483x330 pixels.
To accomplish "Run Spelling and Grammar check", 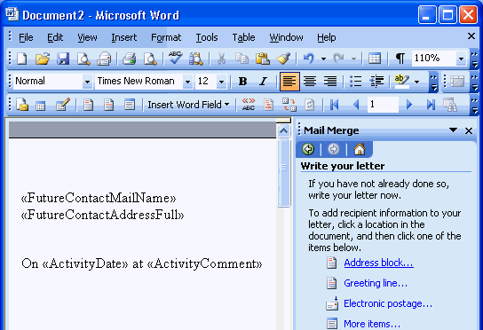I will tap(175, 58).
